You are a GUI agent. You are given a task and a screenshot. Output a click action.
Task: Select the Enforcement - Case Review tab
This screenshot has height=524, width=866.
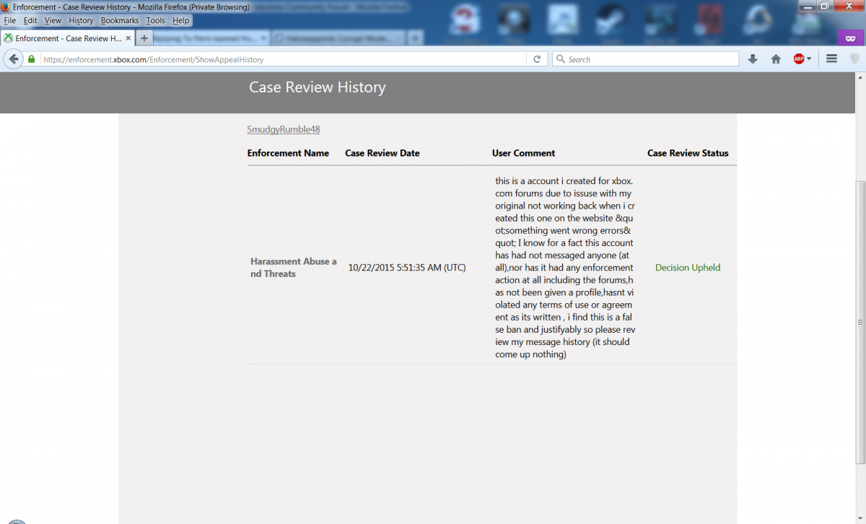(x=65, y=38)
